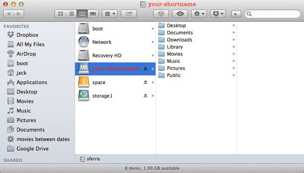Select Applications in the Favorites sidebar
304x173 pixels.
click(x=32, y=82)
